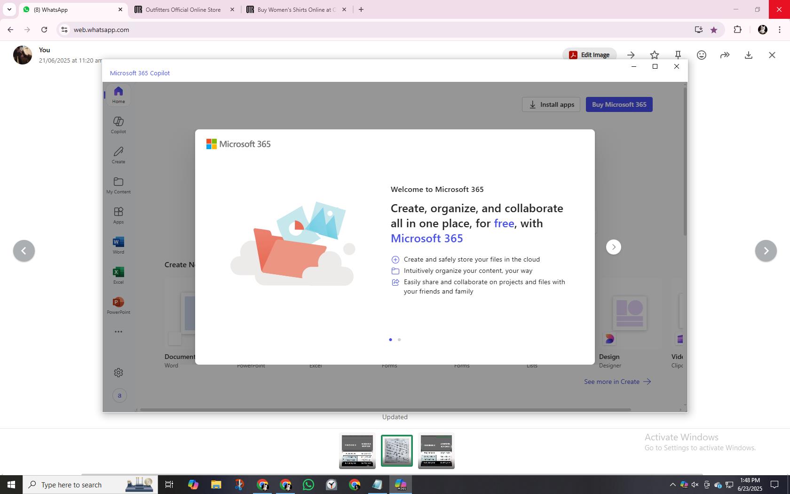Click Install apps button
This screenshot has width=790, height=494.
pyautogui.click(x=551, y=104)
